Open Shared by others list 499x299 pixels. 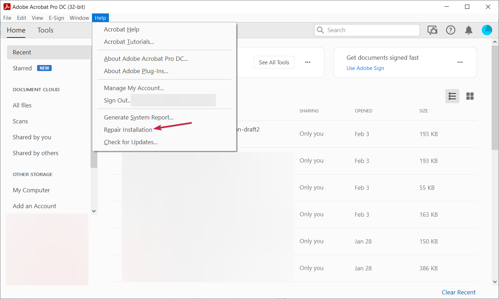(x=35, y=153)
